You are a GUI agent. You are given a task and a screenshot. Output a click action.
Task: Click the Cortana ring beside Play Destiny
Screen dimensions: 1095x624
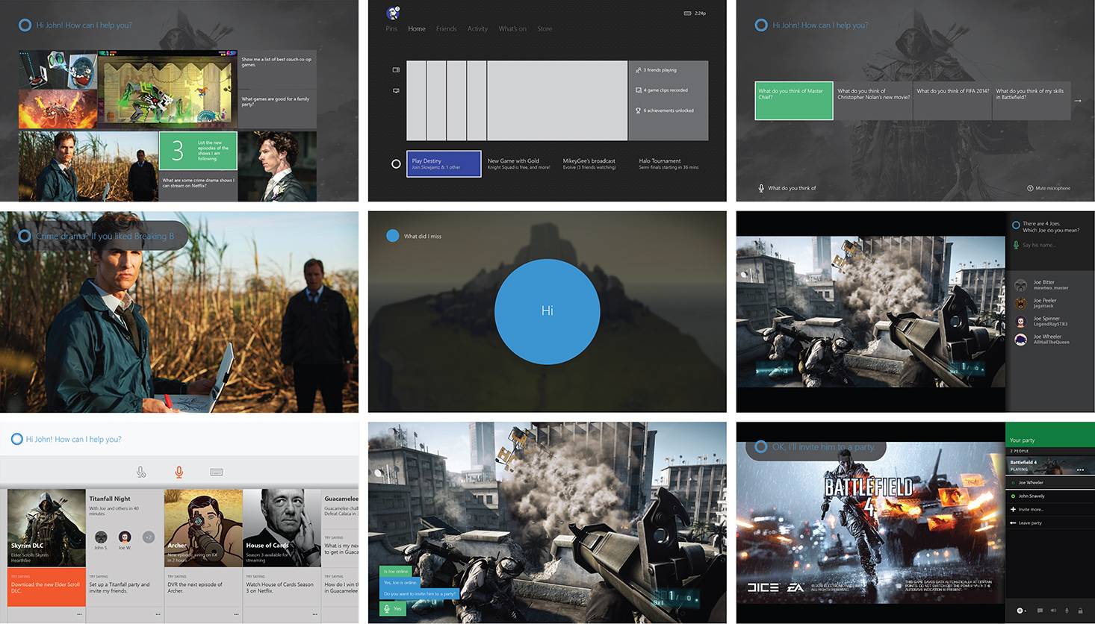click(396, 163)
